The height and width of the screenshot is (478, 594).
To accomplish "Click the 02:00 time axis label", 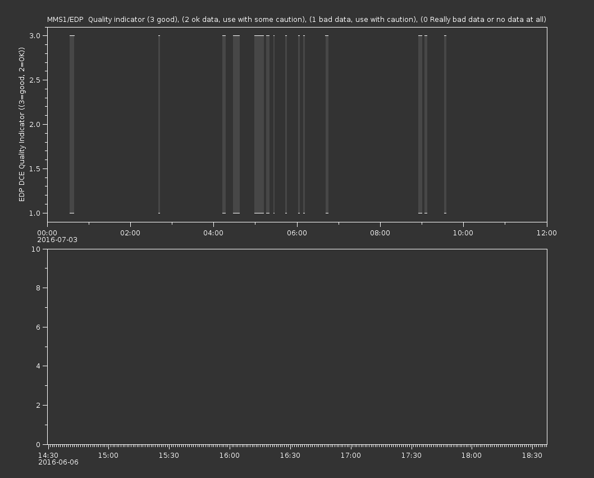I will [x=130, y=233].
